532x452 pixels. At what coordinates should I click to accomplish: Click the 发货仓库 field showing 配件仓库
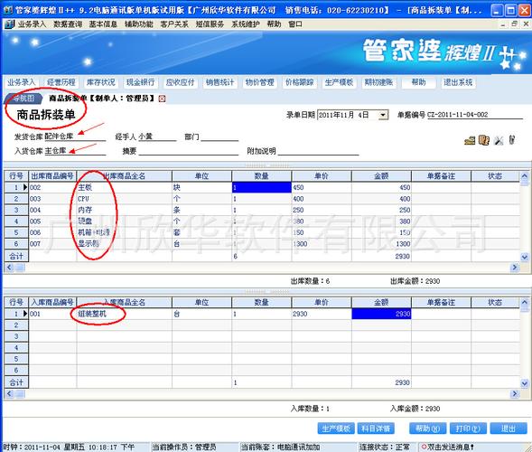coord(75,137)
